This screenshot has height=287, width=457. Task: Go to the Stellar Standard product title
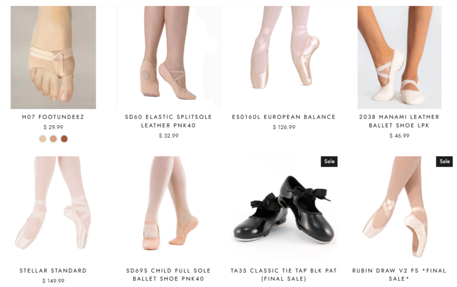[x=53, y=271]
